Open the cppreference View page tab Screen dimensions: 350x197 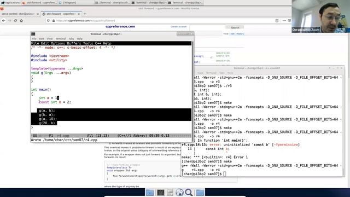point(226,34)
